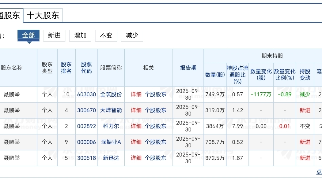This screenshot has height=181, width=322.
Task: Sort by 持股占流通股比(%) column header
Action: click(237, 75)
